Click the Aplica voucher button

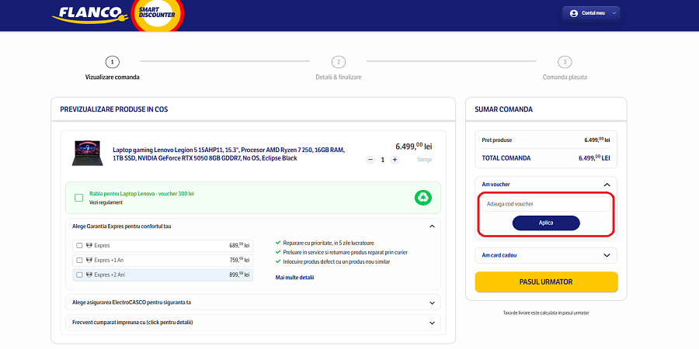[x=546, y=223]
